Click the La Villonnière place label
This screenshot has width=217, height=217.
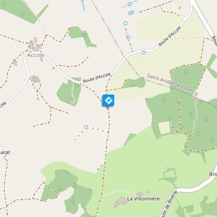pos(144,198)
